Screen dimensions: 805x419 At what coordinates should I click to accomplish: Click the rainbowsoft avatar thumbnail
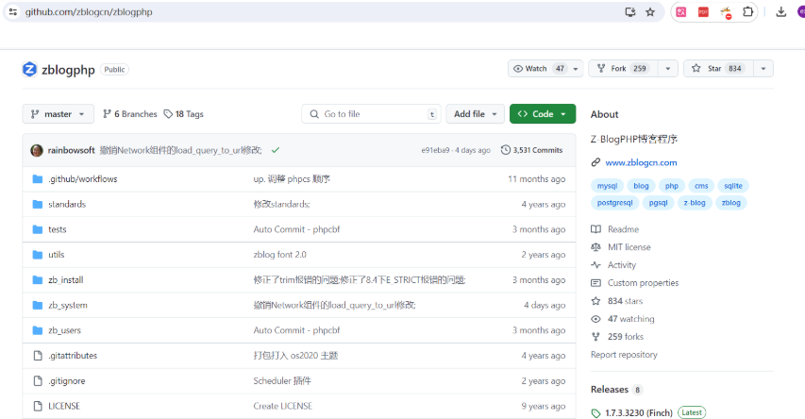coord(37,150)
